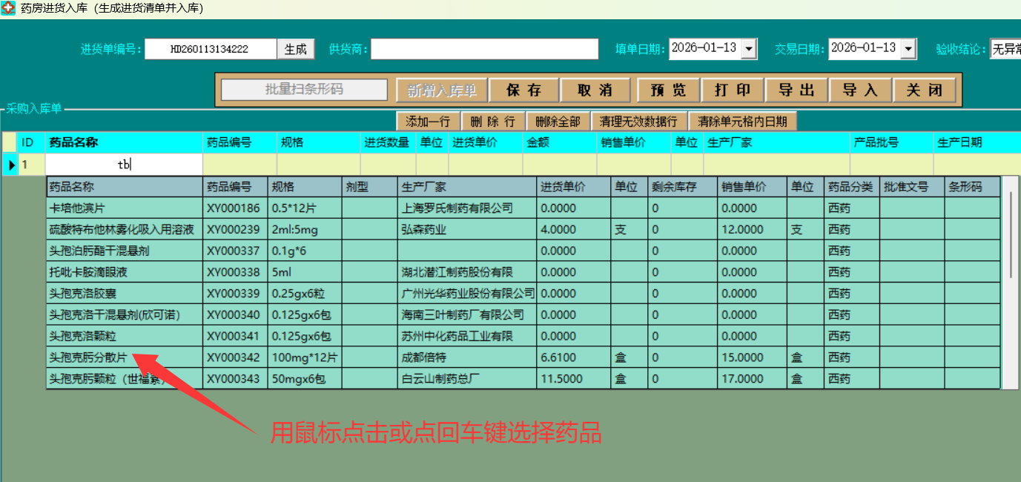This screenshot has height=482, width=1021.
Task: Click the 供货商 input field
Action: pos(484,50)
